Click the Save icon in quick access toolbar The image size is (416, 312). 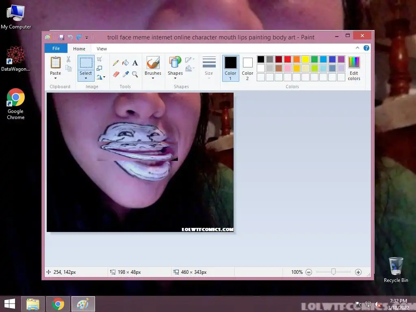[x=62, y=37]
